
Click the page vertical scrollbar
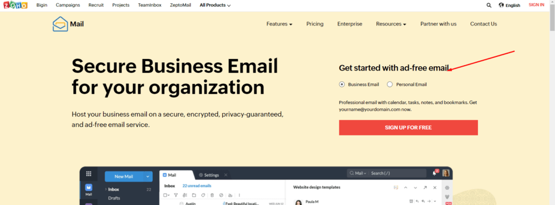pyautogui.click(x=552, y=102)
